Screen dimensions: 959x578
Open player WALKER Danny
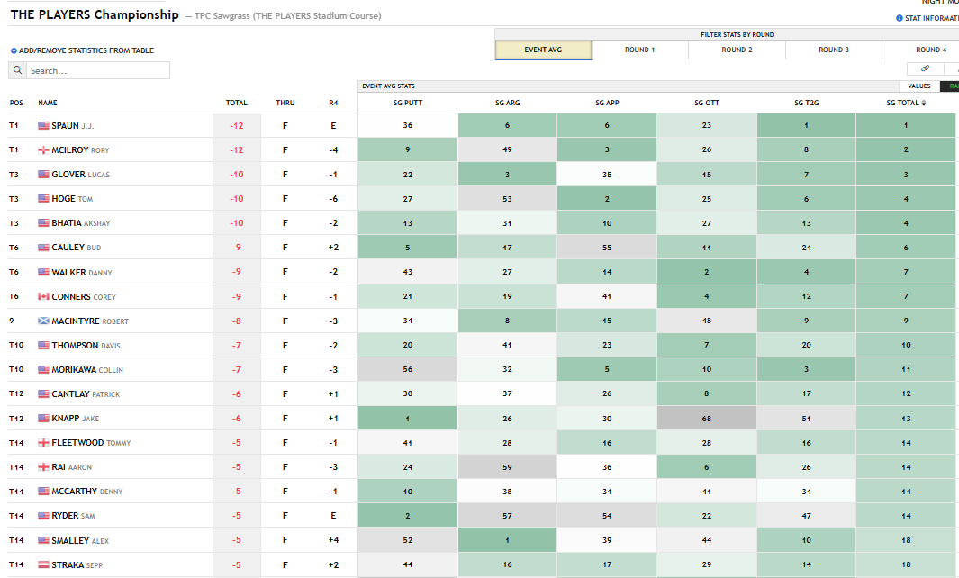coord(82,272)
